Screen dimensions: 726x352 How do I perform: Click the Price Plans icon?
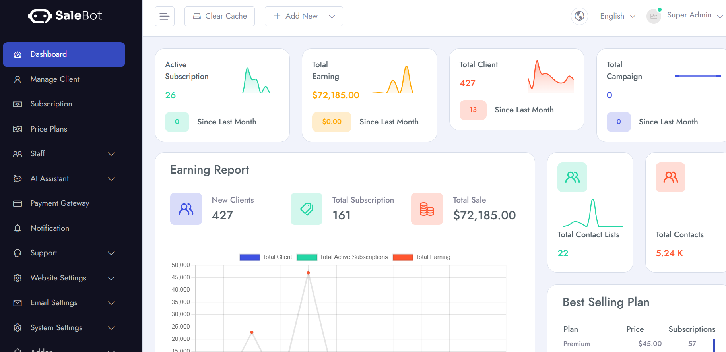[x=17, y=129]
